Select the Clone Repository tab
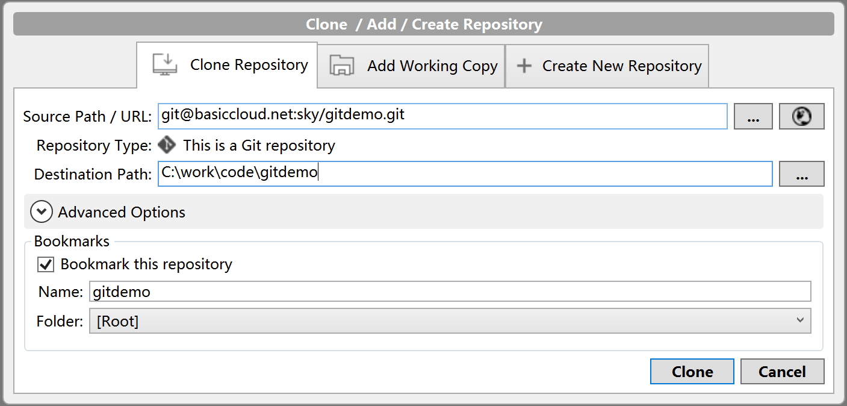Viewport: 847px width, 406px height. (249, 65)
